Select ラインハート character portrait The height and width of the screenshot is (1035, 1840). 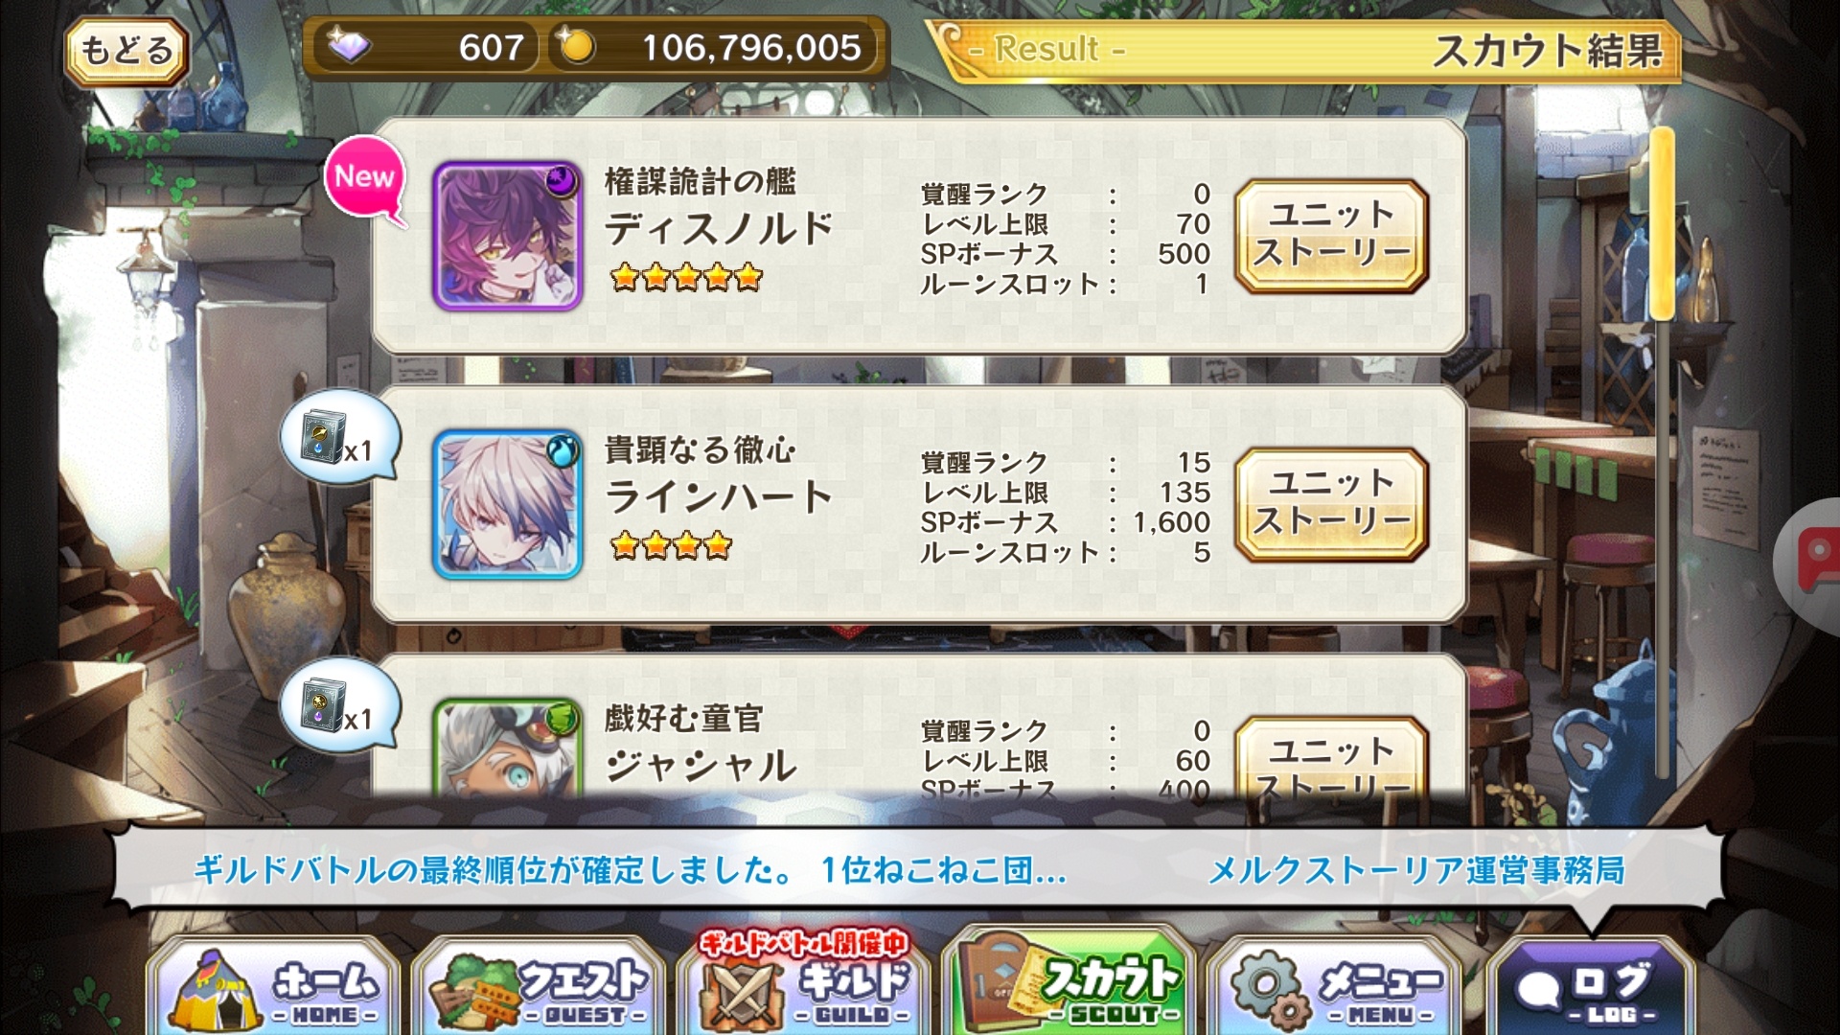(x=507, y=504)
